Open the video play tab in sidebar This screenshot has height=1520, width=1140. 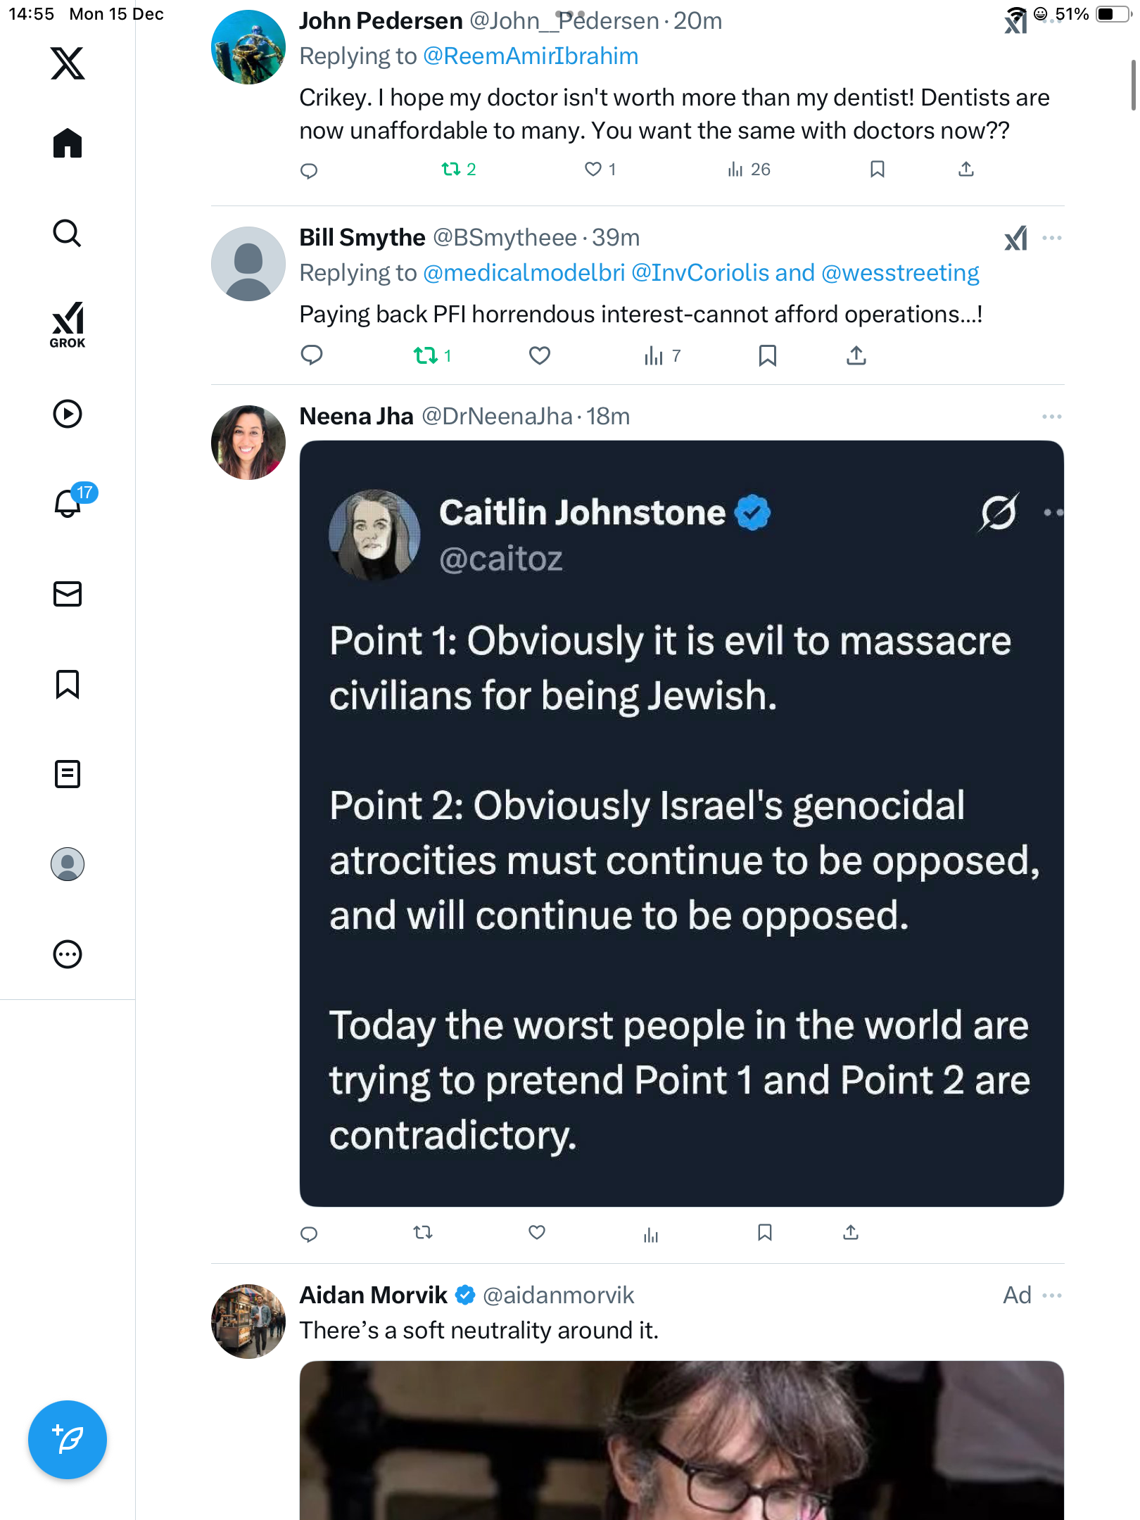pos(68,414)
